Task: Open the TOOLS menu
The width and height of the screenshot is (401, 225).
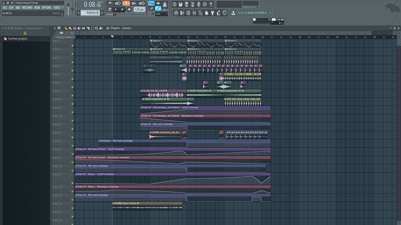Action: 57,7
